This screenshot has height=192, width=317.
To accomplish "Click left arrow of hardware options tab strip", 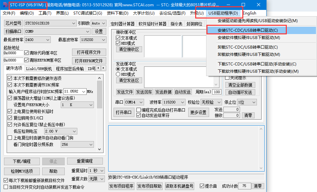I will point(98,68).
